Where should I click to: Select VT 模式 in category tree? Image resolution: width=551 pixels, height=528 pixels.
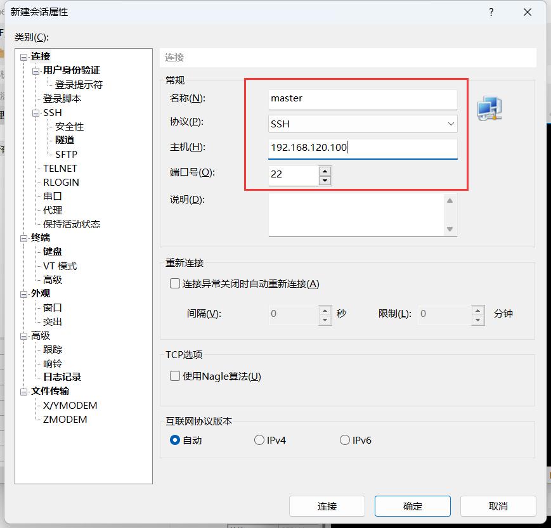coord(60,266)
